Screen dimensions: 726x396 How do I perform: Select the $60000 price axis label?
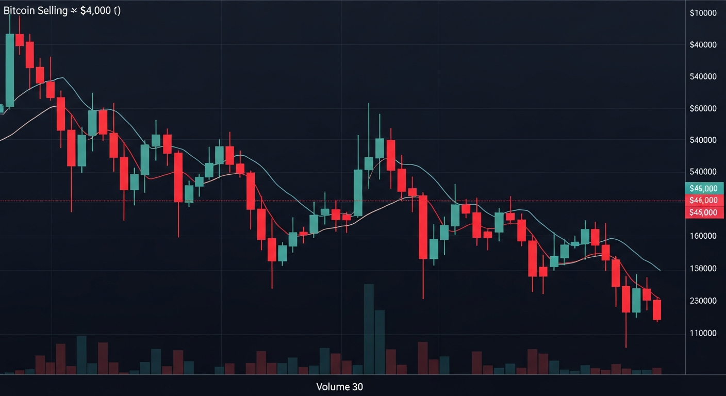coord(703,108)
